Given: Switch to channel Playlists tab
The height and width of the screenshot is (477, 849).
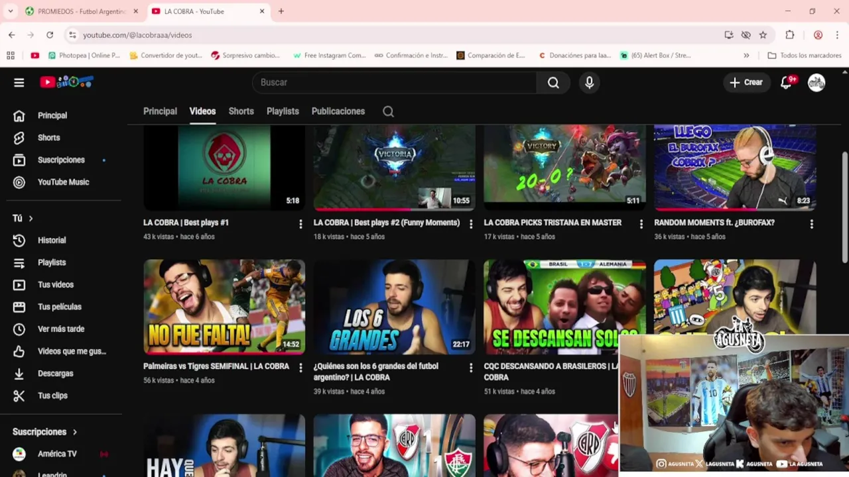Looking at the screenshot, I should click(x=283, y=111).
